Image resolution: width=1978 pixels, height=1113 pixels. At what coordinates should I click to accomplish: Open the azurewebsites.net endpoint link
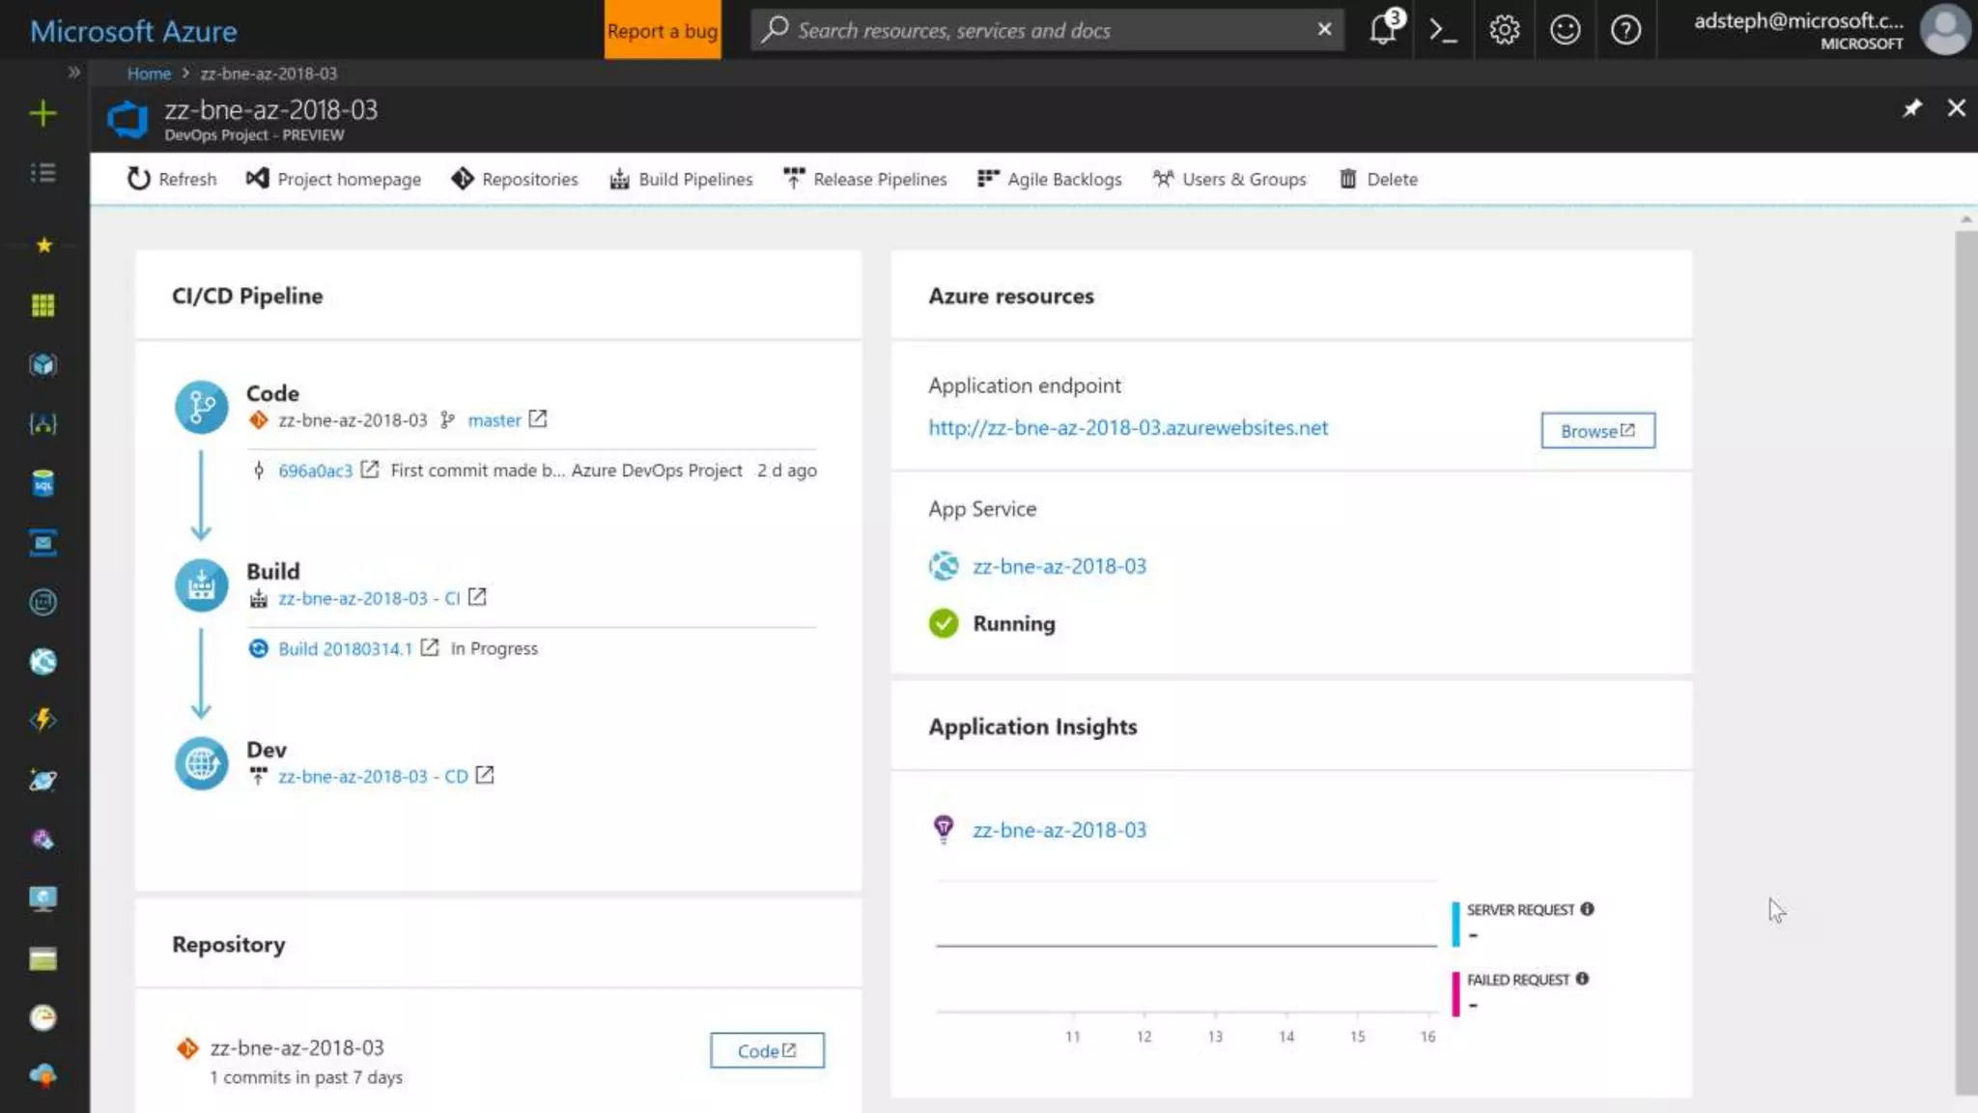1127,428
